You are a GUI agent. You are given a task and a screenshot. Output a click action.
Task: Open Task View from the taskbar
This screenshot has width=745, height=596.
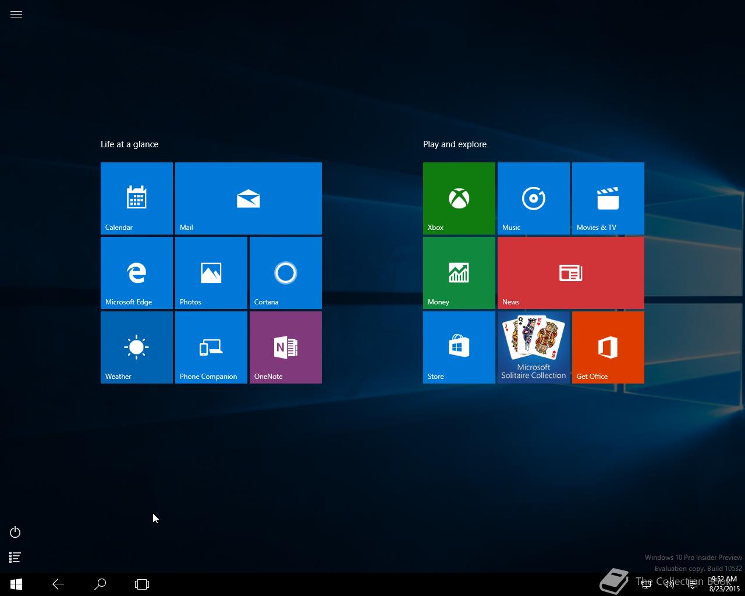click(142, 584)
